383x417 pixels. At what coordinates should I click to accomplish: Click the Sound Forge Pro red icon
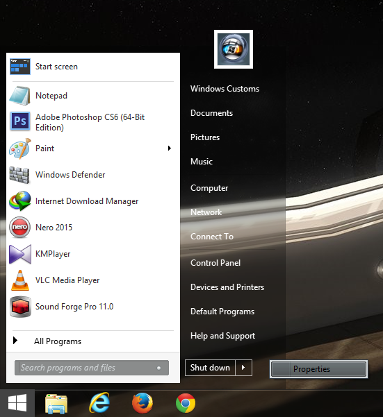click(x=20, y=307)
